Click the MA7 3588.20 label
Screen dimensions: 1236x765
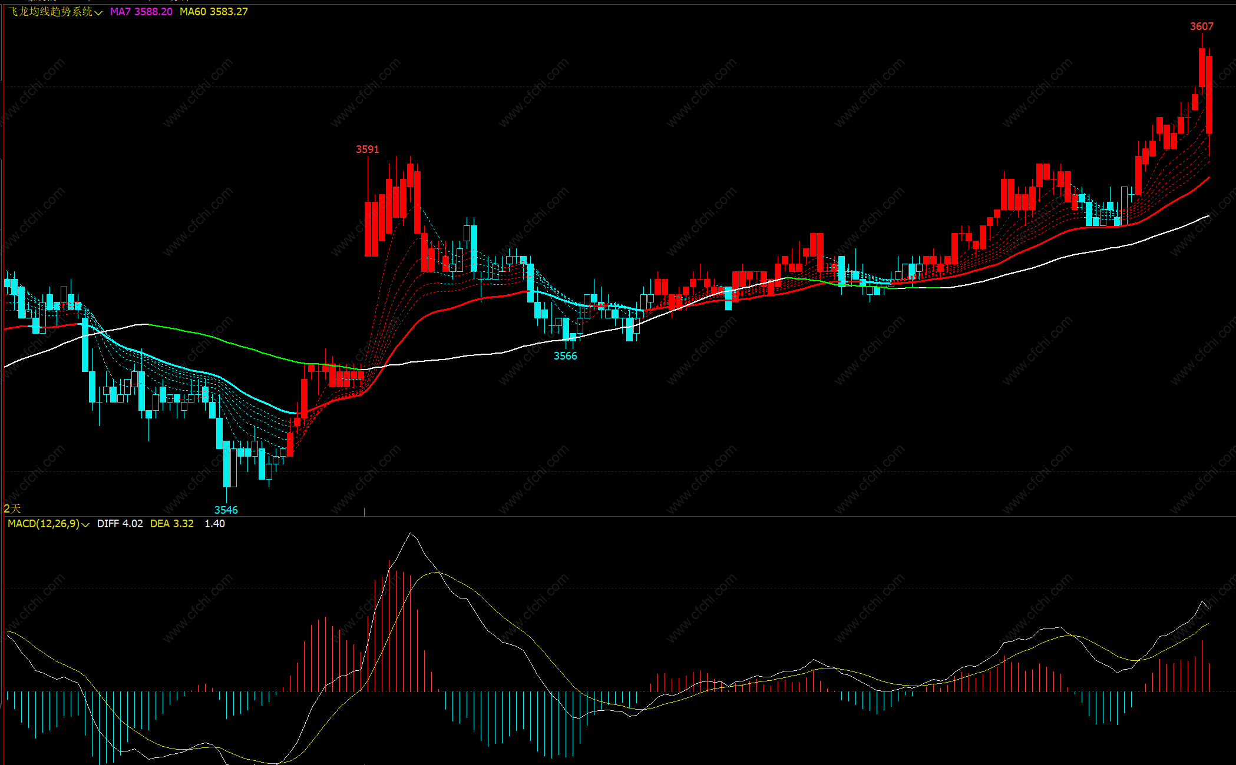click(141, 12)
